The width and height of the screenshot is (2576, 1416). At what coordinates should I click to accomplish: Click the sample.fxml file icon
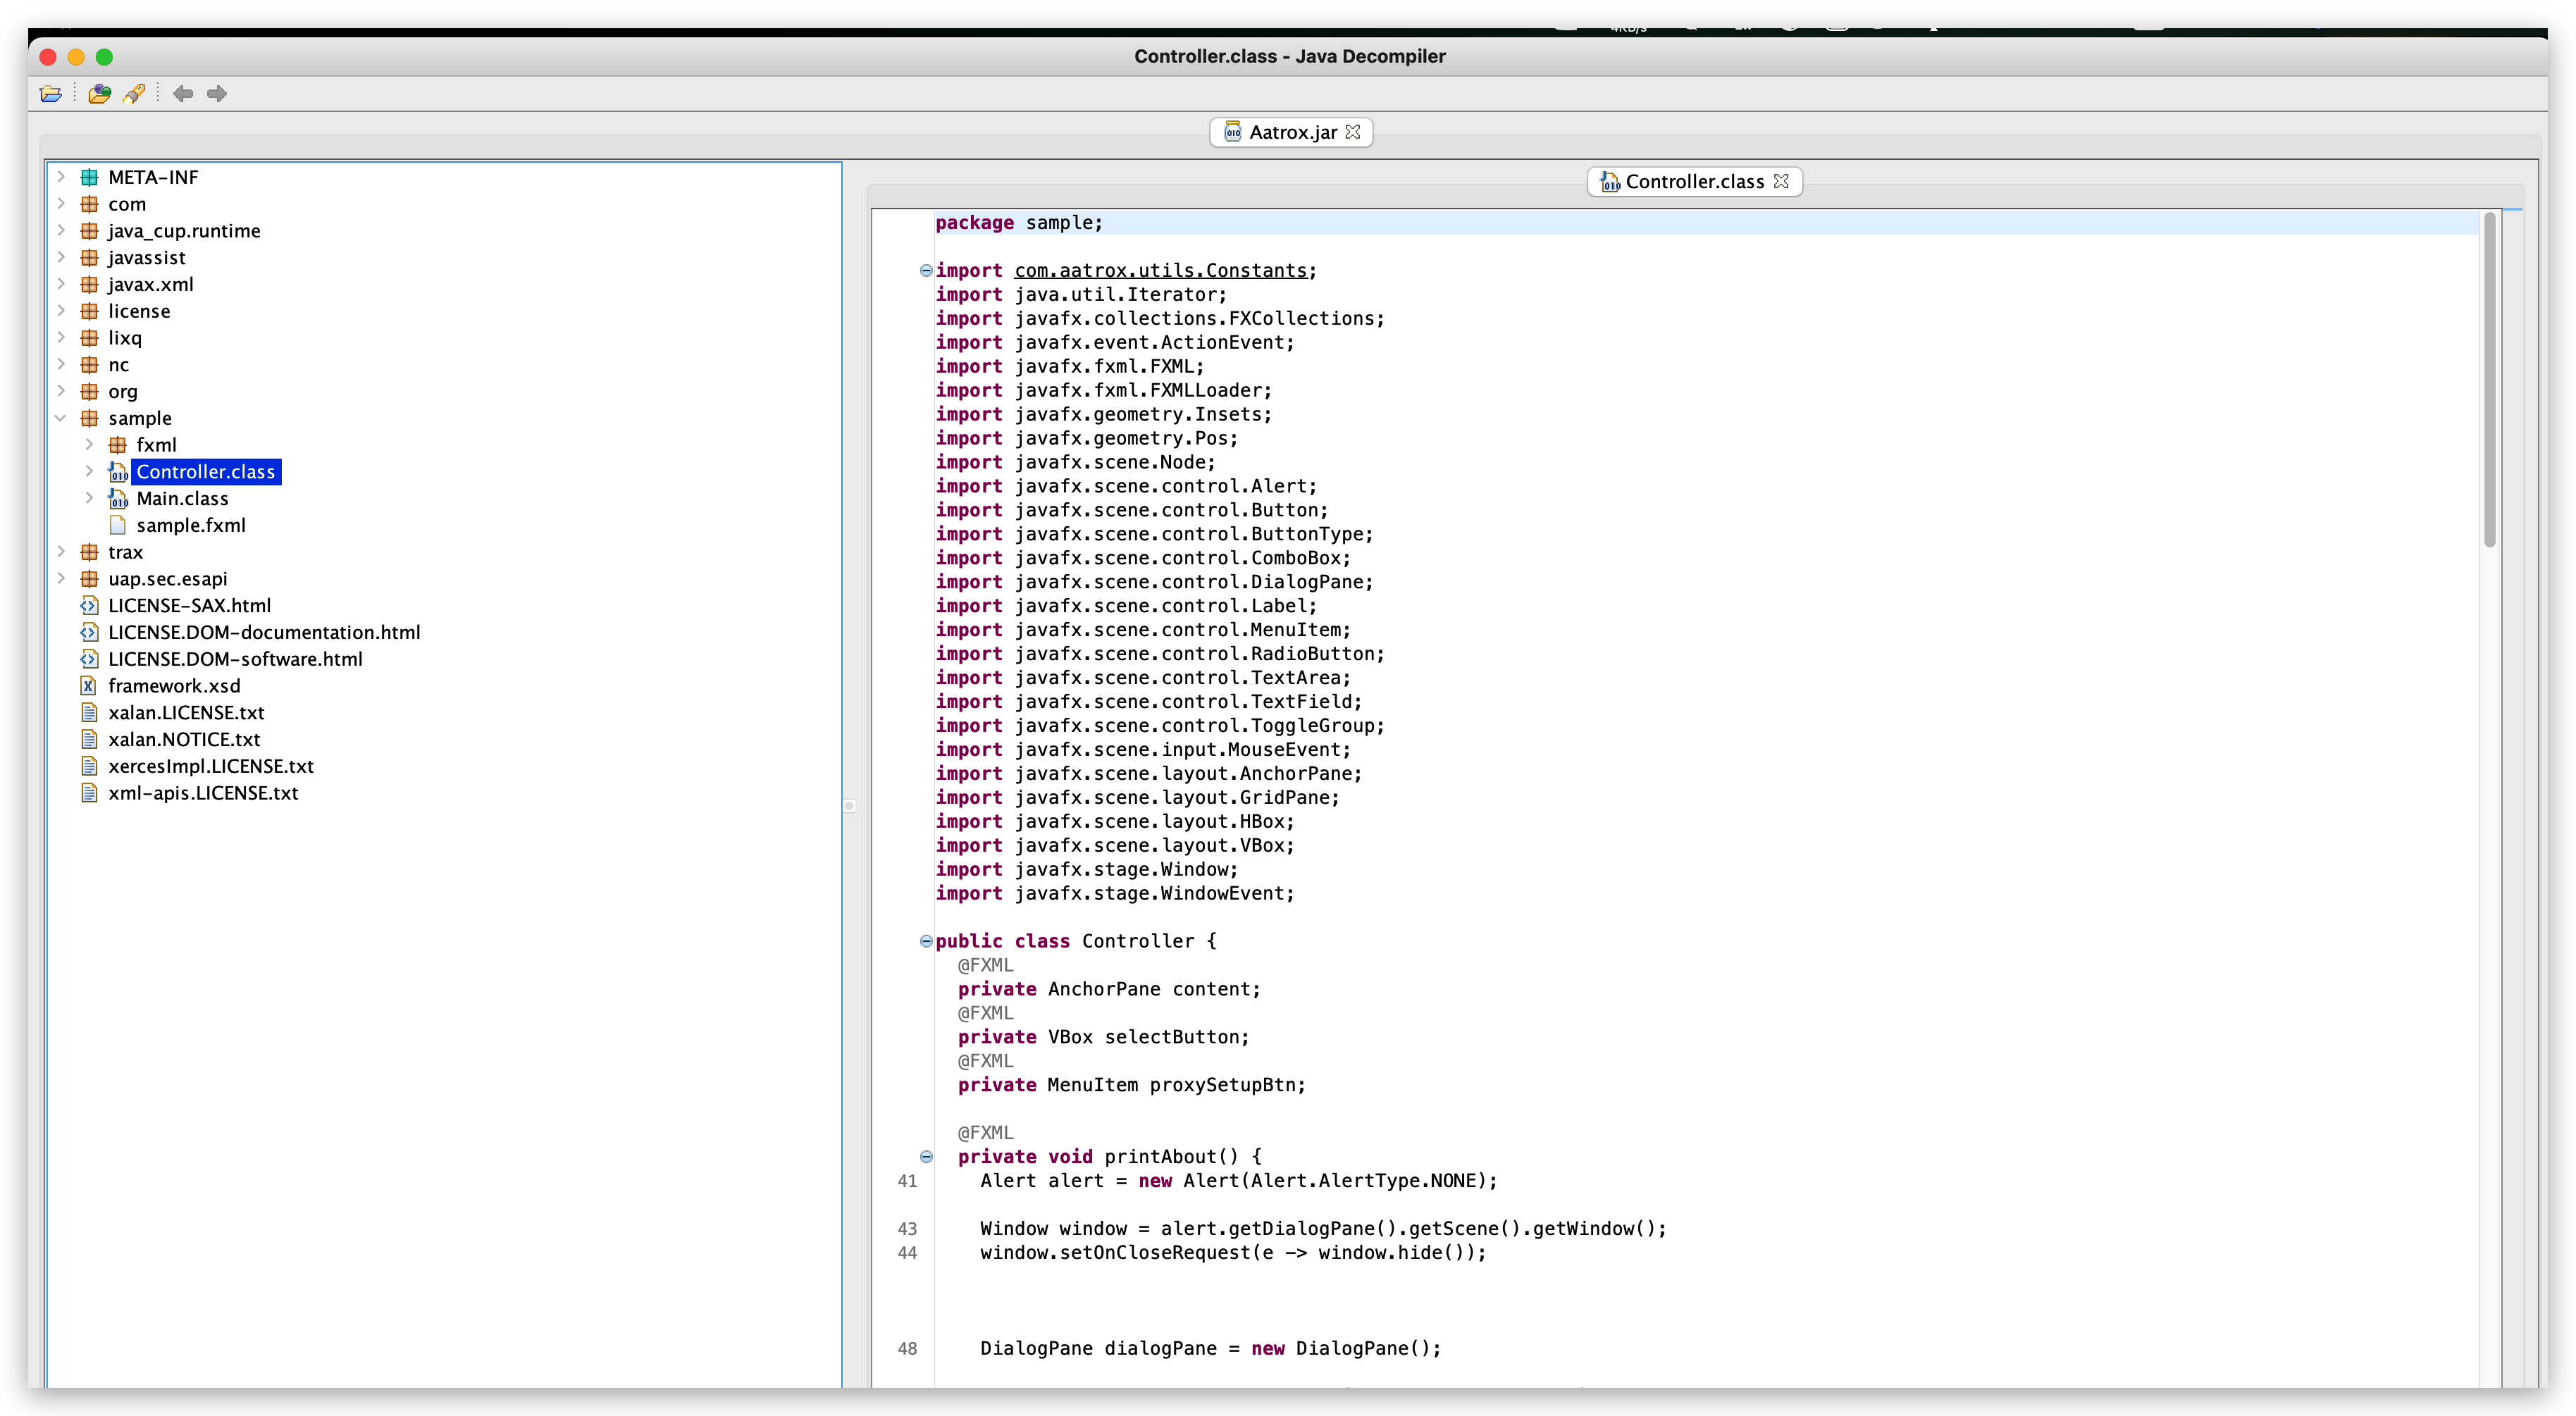[x=118, y=525]
